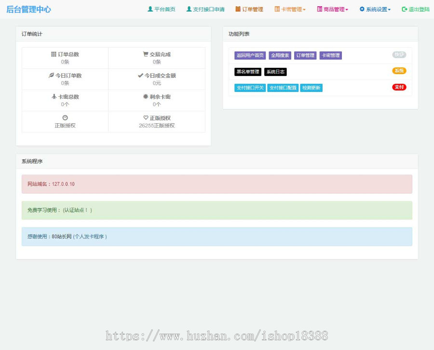Click the 0个 value under 剩余卡密
Viewport: 434px width, 350px height.
click(x=157, y=104)
